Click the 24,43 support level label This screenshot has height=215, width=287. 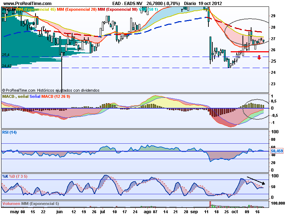(7, 66)
